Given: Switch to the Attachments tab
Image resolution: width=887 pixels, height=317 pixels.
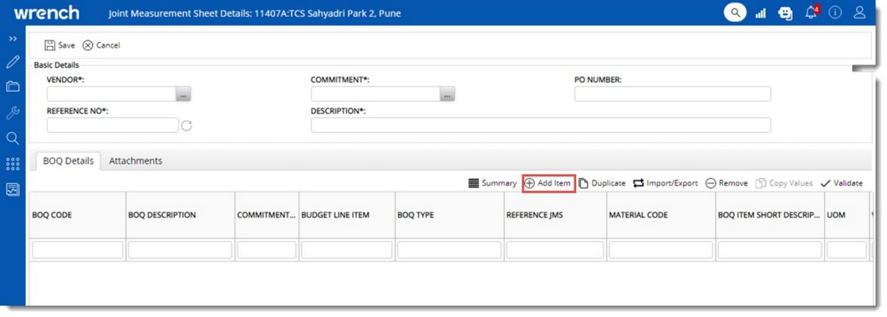Looking at the screenshot, I should click(135, 161).
